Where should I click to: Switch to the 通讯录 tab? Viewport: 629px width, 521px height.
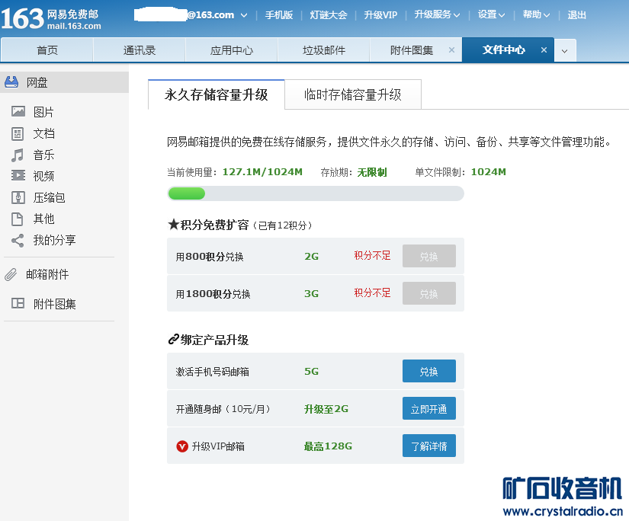140,50
